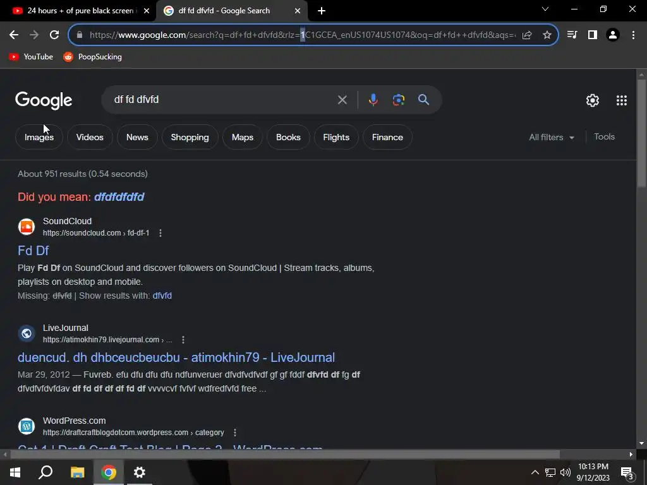This screenshot has height=485, width=647.
Task: Click the SoundCloud site favicon
Action: [27, 227]
